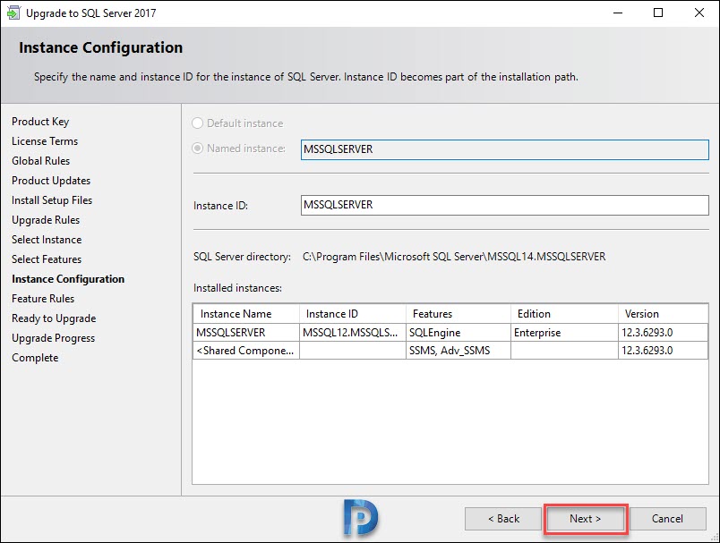This screenshot has width=720, height=543.
Task: Click the SQL Server directory path text
Action: (454, 257)
